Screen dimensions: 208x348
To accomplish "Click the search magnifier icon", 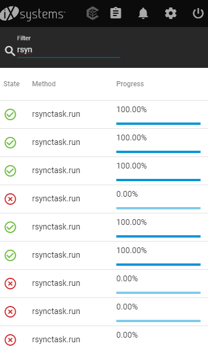I will [10, 51].
